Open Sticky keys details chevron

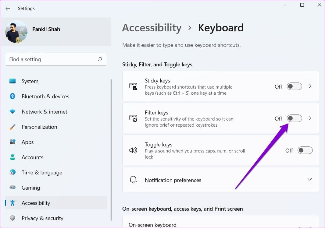[x=310, y=86]
